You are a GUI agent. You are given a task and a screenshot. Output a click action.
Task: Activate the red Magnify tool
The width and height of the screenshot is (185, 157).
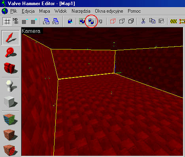pyautogui.click(x=10, y=53)
